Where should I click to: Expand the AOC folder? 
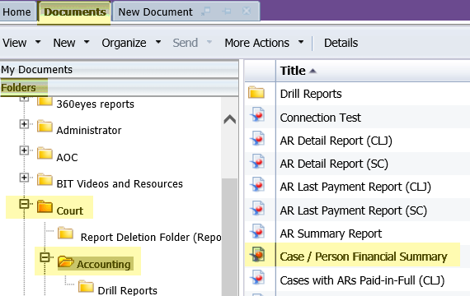point(24,150)
